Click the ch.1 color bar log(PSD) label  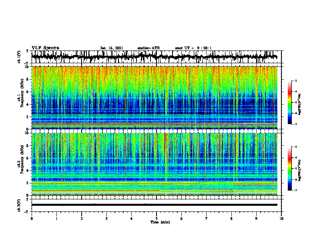[x=300, y=104]
